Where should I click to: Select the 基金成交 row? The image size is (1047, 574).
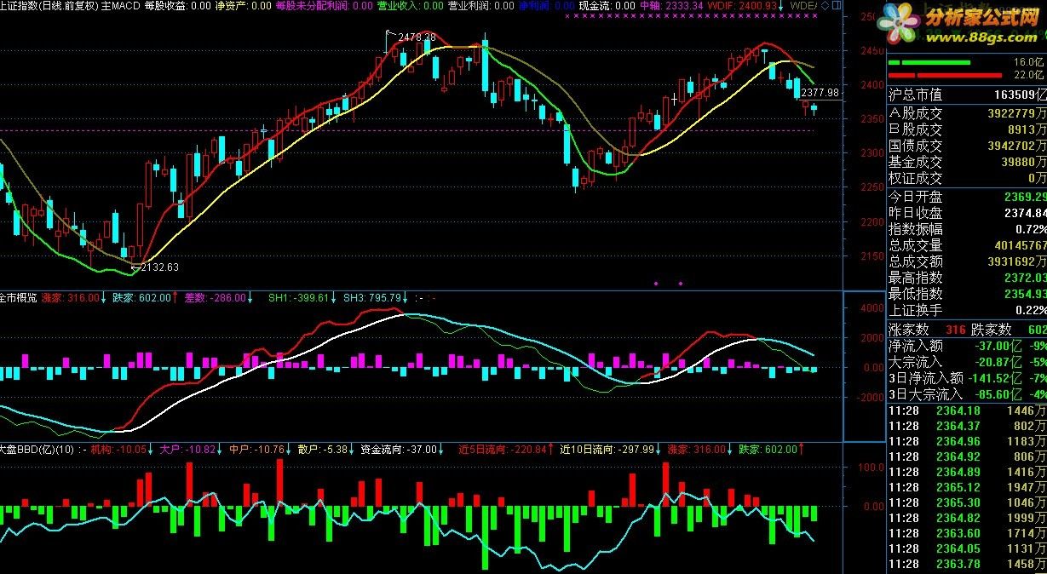[967, 162]
